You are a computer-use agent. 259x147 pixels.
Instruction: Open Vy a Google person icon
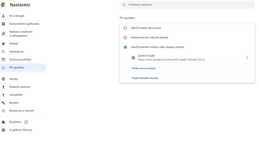pyautogui.click(x=3, y=16)
